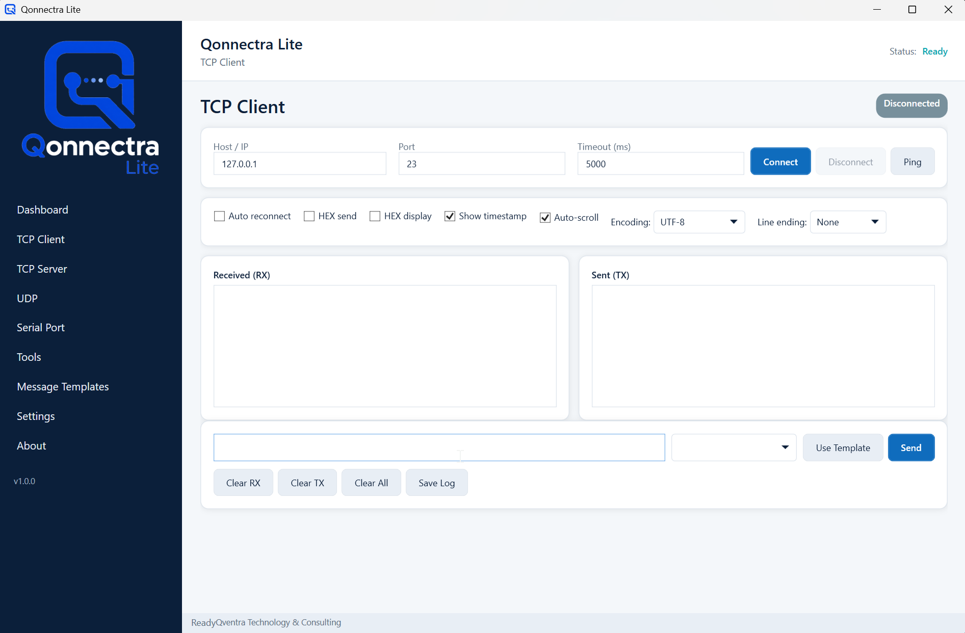Open the Line ending dropdown
The height and width of the screenshot is (633, 965).
[x=848, y=222]
